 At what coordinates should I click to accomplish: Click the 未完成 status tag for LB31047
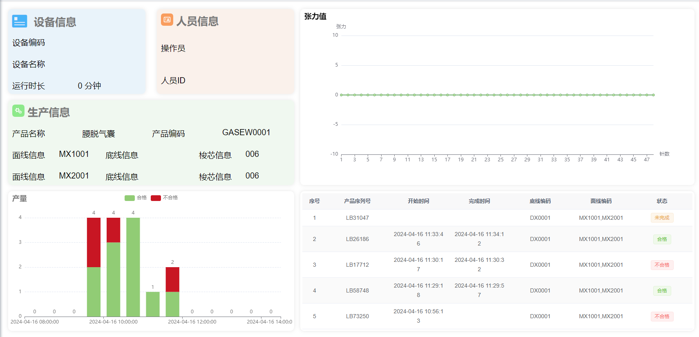coord(662,218)
